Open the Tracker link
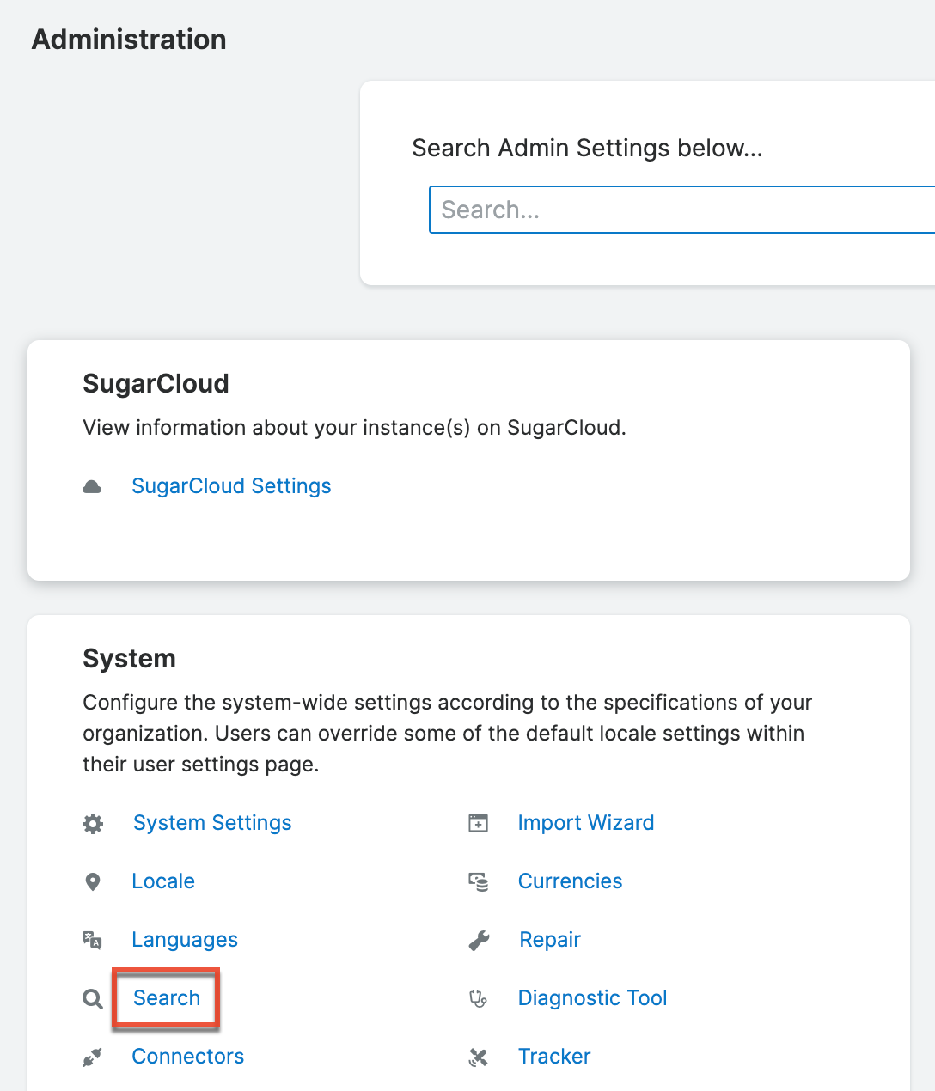 (554, 1057)
